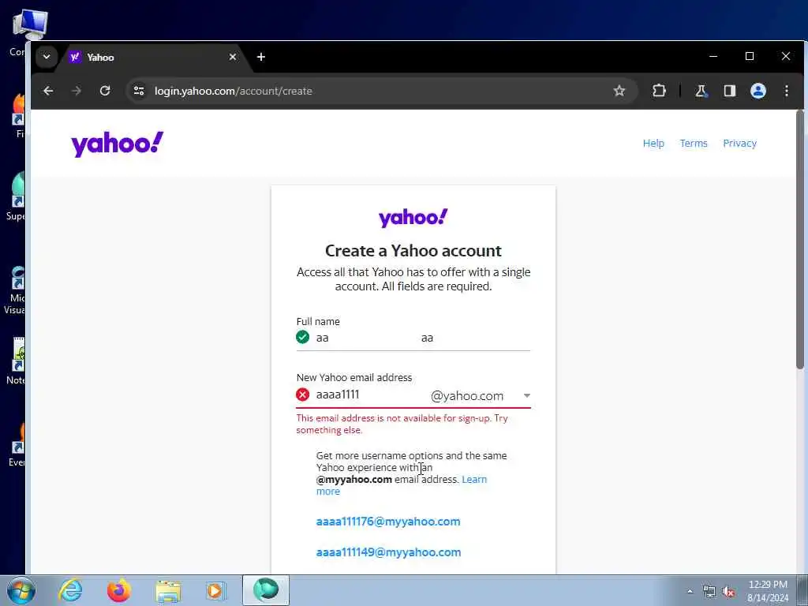Launch Firefox from the taskbar

click(x=118, y=590)
